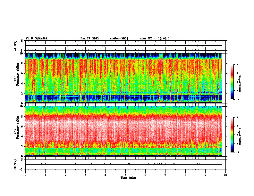The height and width of the screenshot is (196, 254).
Task: Click the "3" tick on Time axis
Action: coord(85,175)
